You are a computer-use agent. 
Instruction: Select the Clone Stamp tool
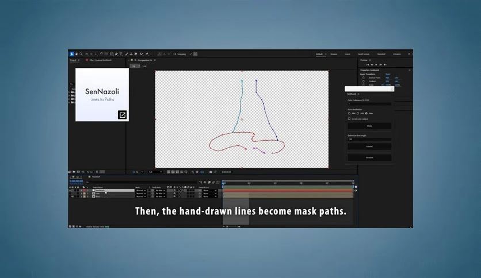131,54
